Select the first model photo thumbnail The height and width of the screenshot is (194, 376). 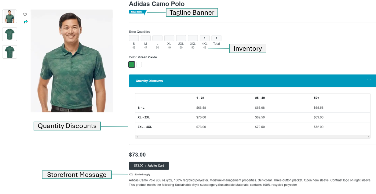click(x=10, y=16)
